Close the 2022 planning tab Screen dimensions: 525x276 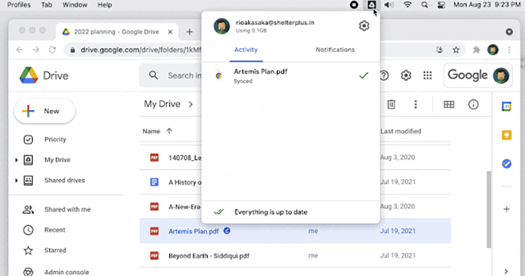point(170,31)
